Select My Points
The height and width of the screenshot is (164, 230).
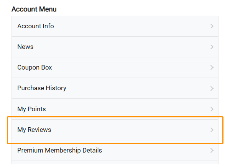coord(115,109)
